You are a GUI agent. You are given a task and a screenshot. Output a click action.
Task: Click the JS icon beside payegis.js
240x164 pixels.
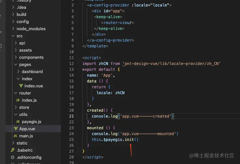[18, 121]
